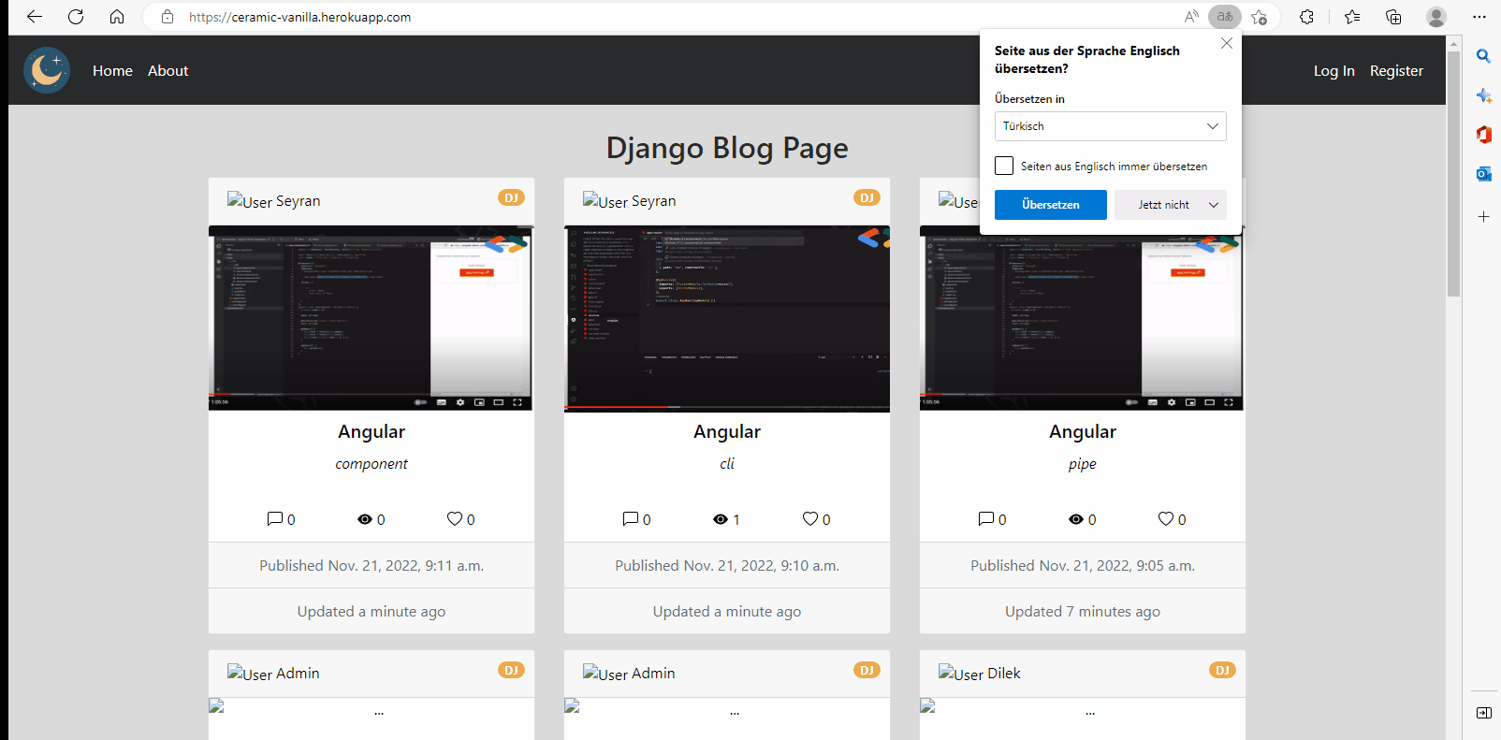Toggle the sidebar panel icon at the bottom right
The image size is (1501, 740).
(x=1483, y=713)
